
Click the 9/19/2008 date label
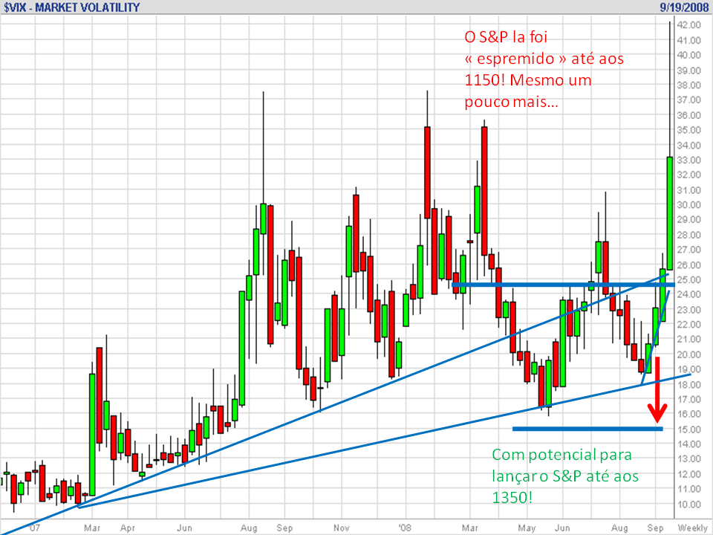(684, 7)
